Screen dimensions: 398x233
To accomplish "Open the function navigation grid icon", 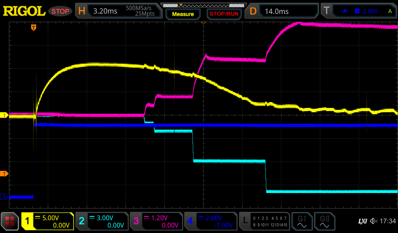I will [x=10, y=221].
